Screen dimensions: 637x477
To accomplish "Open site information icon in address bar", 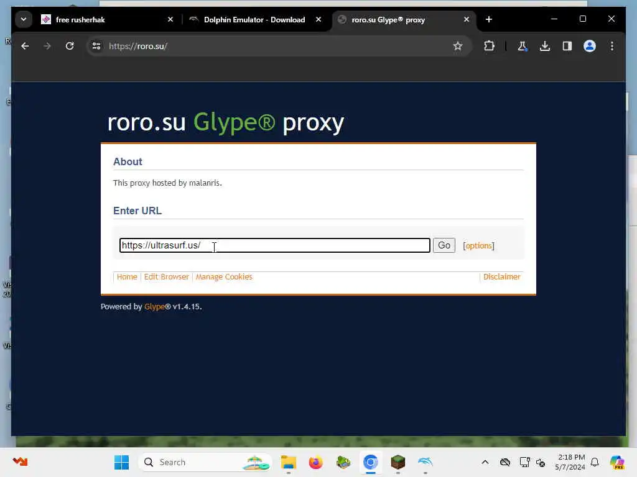I will (96, 46).
